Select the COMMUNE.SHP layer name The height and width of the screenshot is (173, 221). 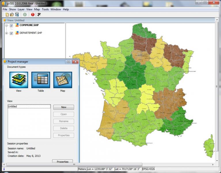pos(29,25)
